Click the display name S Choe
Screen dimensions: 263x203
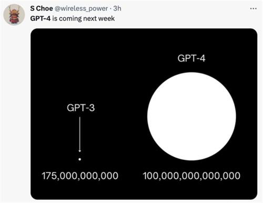tap(42, 8)
